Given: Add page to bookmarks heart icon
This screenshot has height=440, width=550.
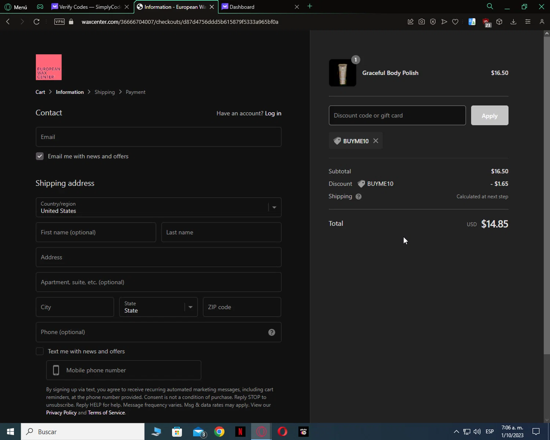Looking at the screenshot, I should coord(455,22).
